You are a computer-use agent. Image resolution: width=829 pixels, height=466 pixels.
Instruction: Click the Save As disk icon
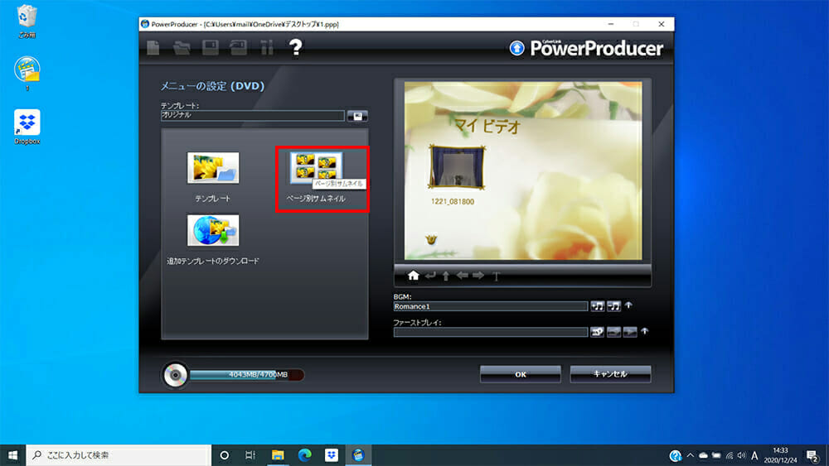239,47
